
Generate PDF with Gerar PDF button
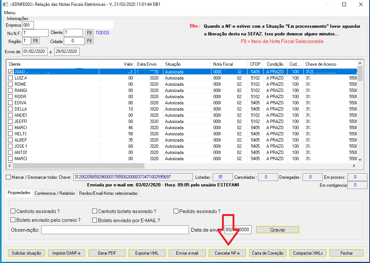tap(106, 253)
